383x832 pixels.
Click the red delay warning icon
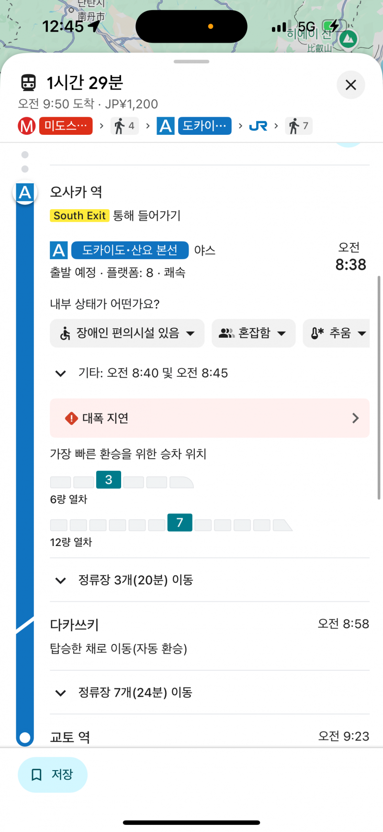click(71, 418)
